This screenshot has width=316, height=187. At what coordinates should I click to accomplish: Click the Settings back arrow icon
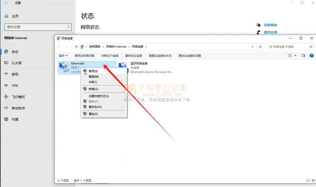(x=6, y=3)
